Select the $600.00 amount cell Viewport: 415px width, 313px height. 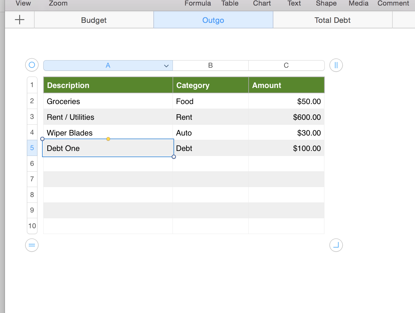[x=286, y=117]
